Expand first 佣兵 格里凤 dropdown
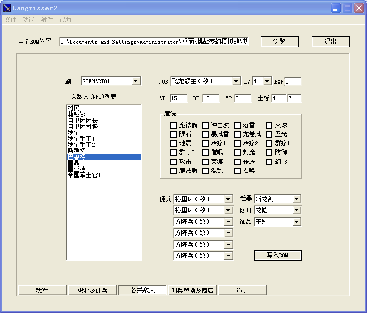The image size is (367, 313). [228, 199]
